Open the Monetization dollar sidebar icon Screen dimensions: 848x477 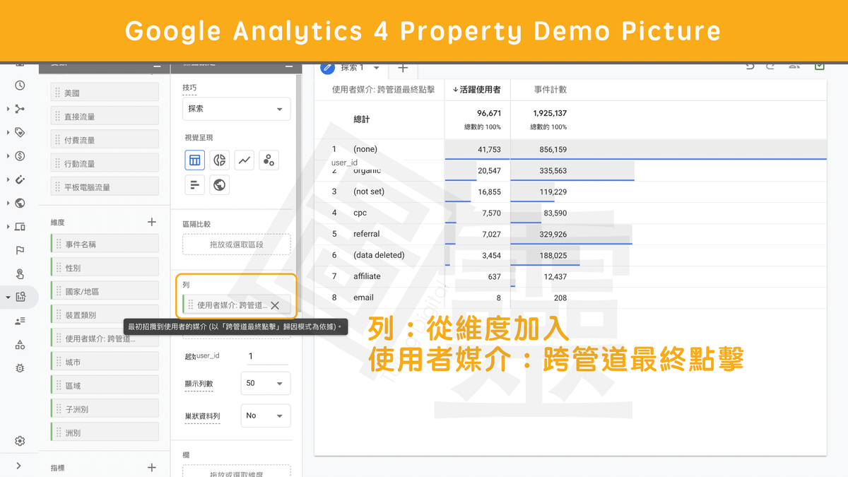point(20,156)
